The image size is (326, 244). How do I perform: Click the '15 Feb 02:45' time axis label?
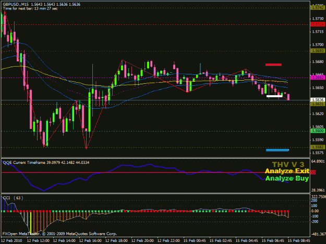tap(221, 240)
